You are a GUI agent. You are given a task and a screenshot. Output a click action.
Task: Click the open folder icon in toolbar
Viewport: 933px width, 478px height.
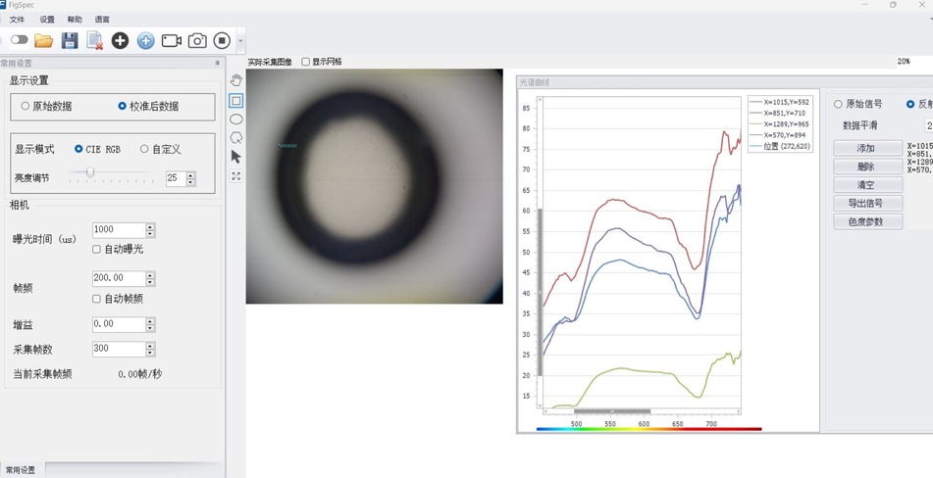pos(43,40)
